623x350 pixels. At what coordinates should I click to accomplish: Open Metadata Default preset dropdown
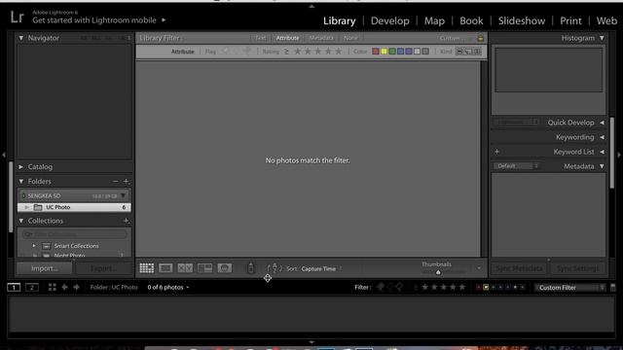[x=517, y=166]
